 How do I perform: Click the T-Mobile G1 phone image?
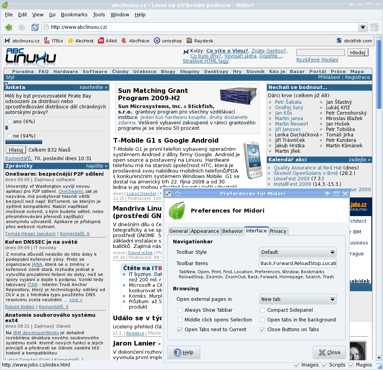[253, 160]
